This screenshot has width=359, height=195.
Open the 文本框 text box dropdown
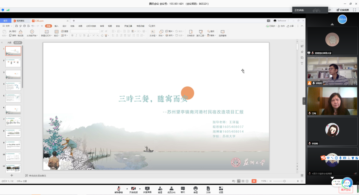tap(153, 33)
